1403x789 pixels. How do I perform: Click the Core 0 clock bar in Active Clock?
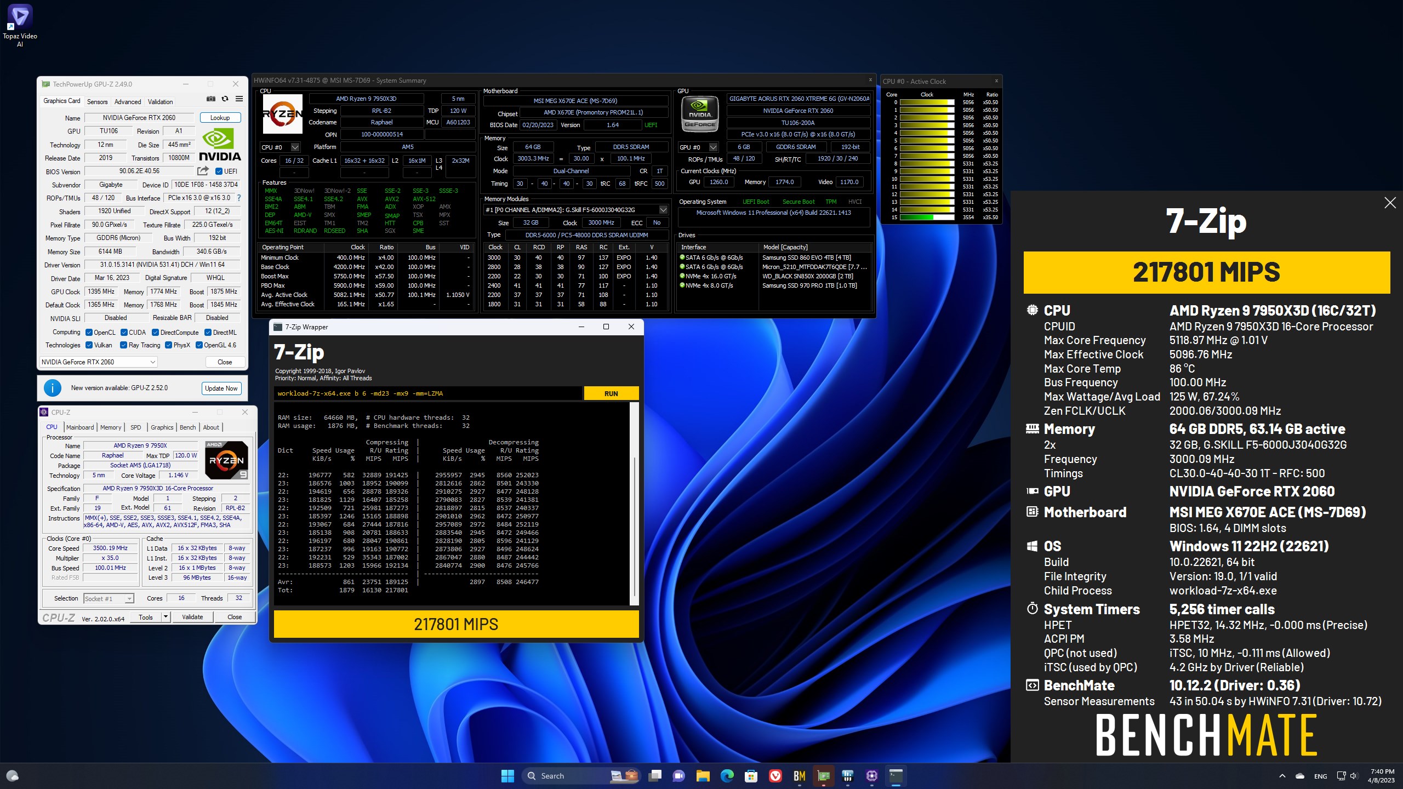click(x=927, y=102)
